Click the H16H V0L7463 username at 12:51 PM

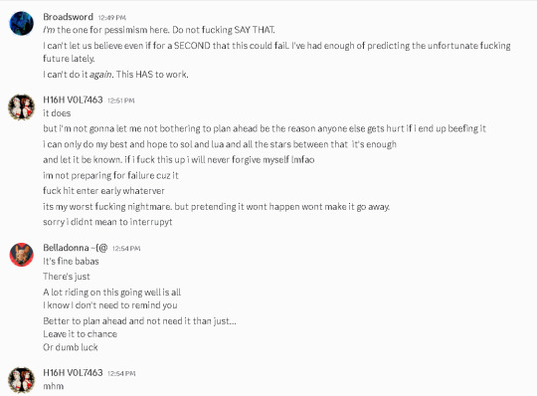coord(73,99)
